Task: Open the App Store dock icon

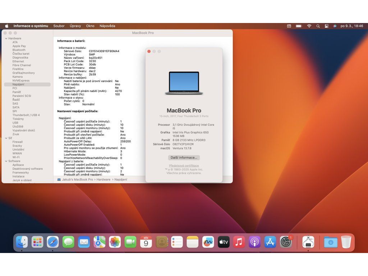Action: (270, 242)
